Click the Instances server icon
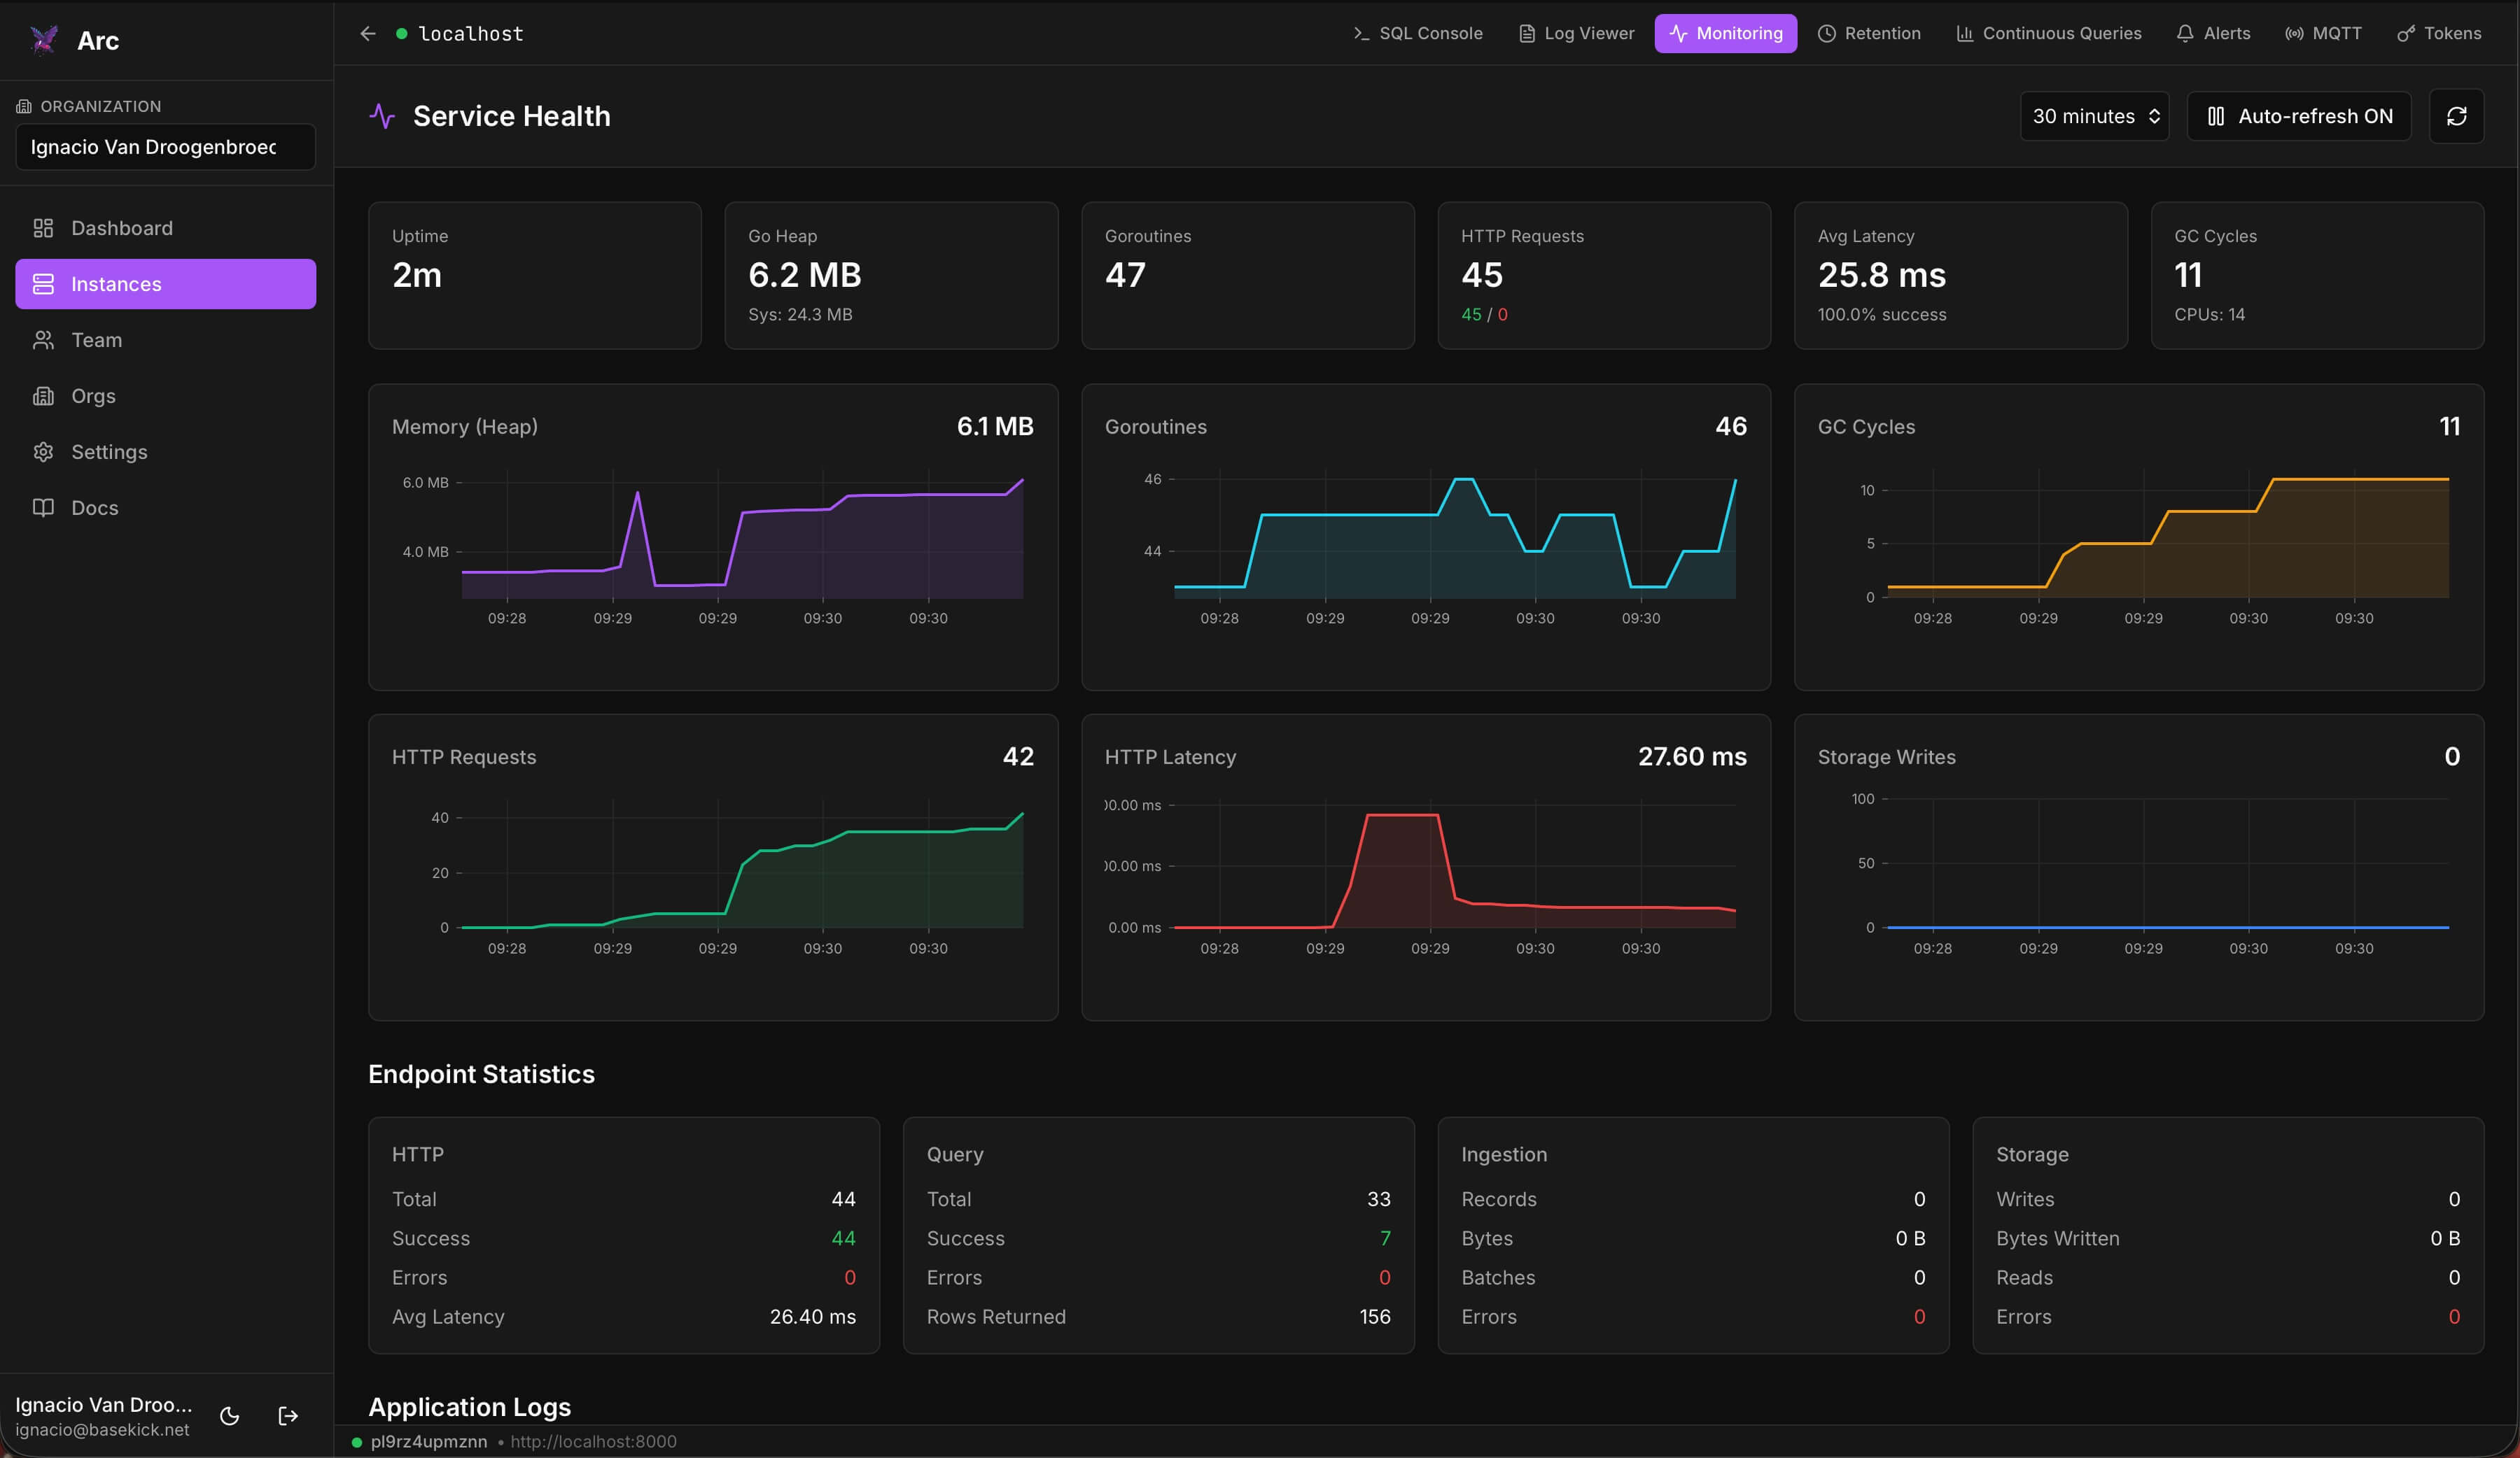 43,284
